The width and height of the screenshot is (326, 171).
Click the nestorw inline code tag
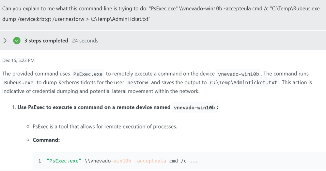[x=138, y=83]
